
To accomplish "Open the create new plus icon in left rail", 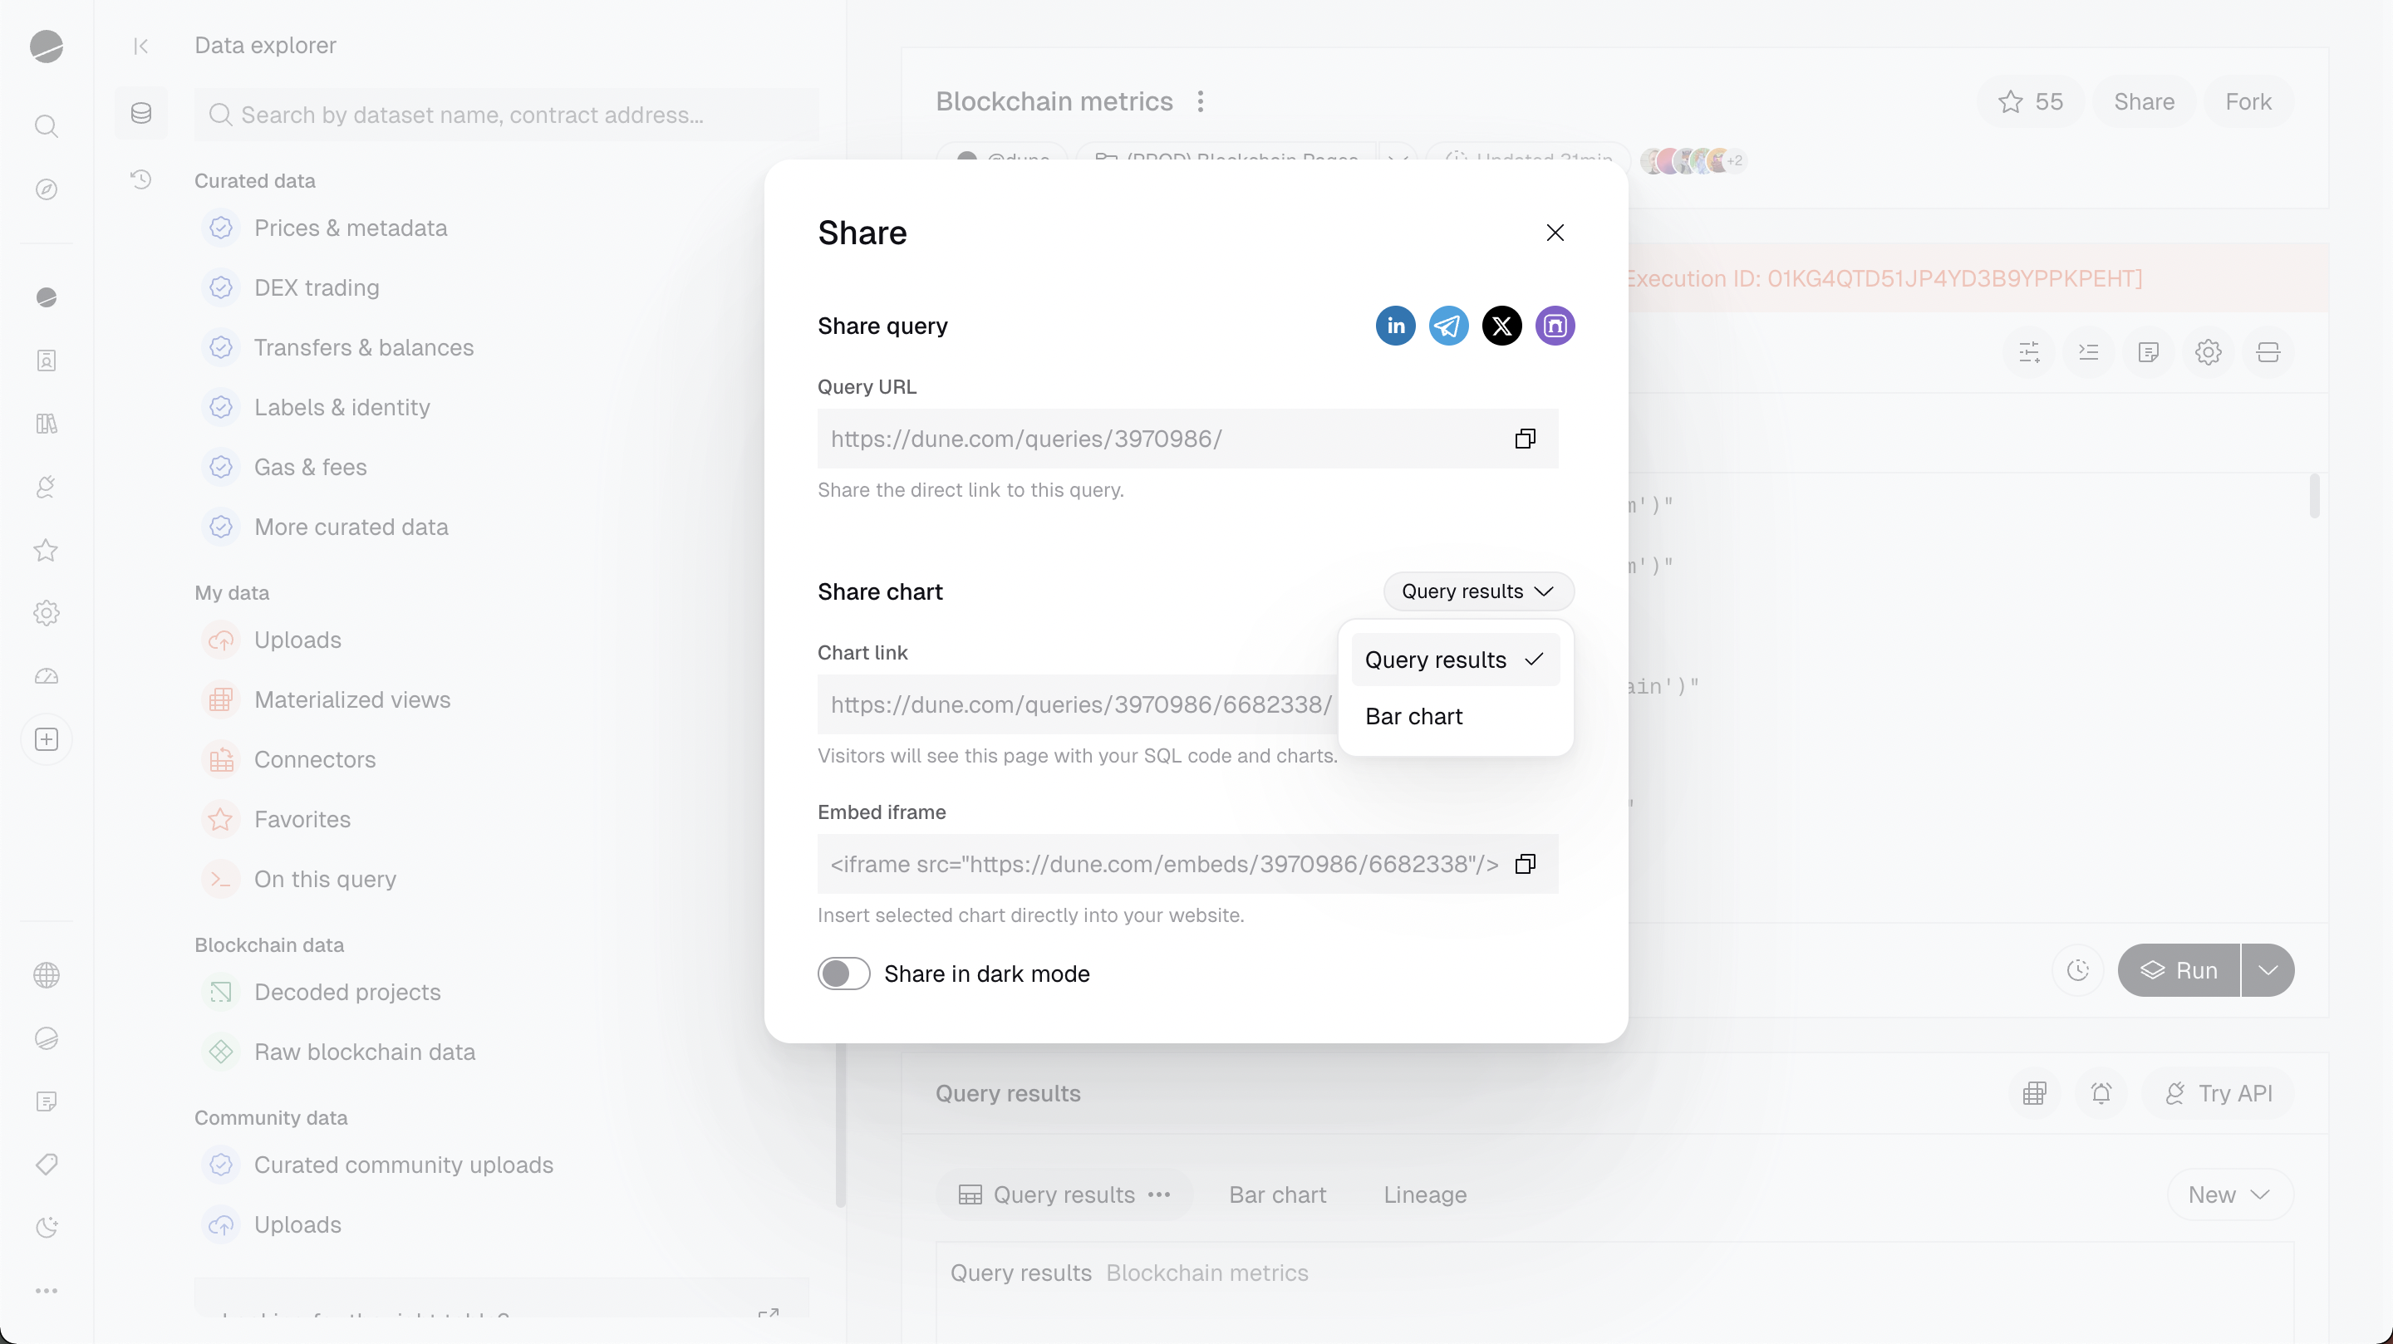I will [47, 739].
